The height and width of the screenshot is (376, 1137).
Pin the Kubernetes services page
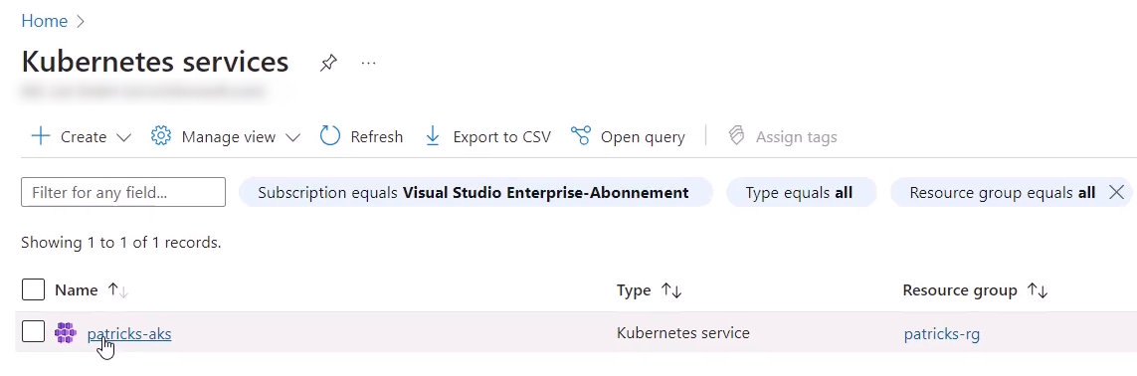pos(328,64)
